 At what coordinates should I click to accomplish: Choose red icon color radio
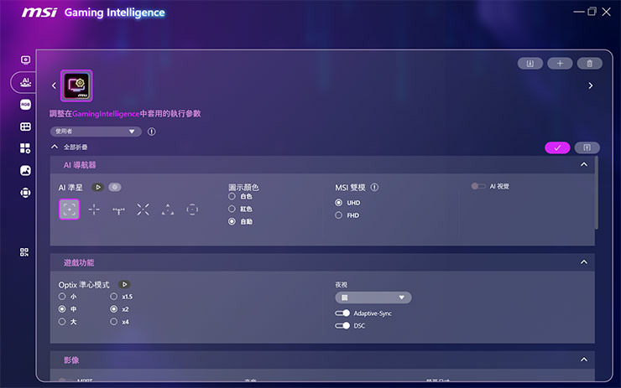point(232,209)
